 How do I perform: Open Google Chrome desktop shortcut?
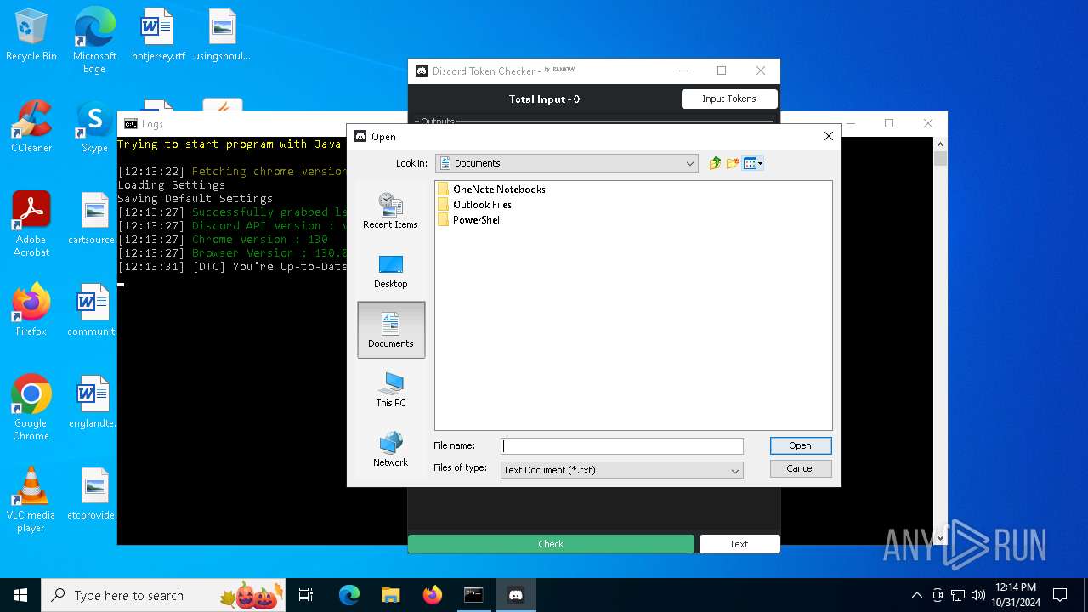31,408
